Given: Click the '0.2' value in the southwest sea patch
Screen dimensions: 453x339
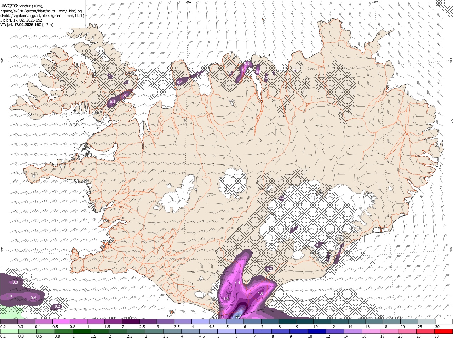Looking at the screenshot, I should coord(57,307).
